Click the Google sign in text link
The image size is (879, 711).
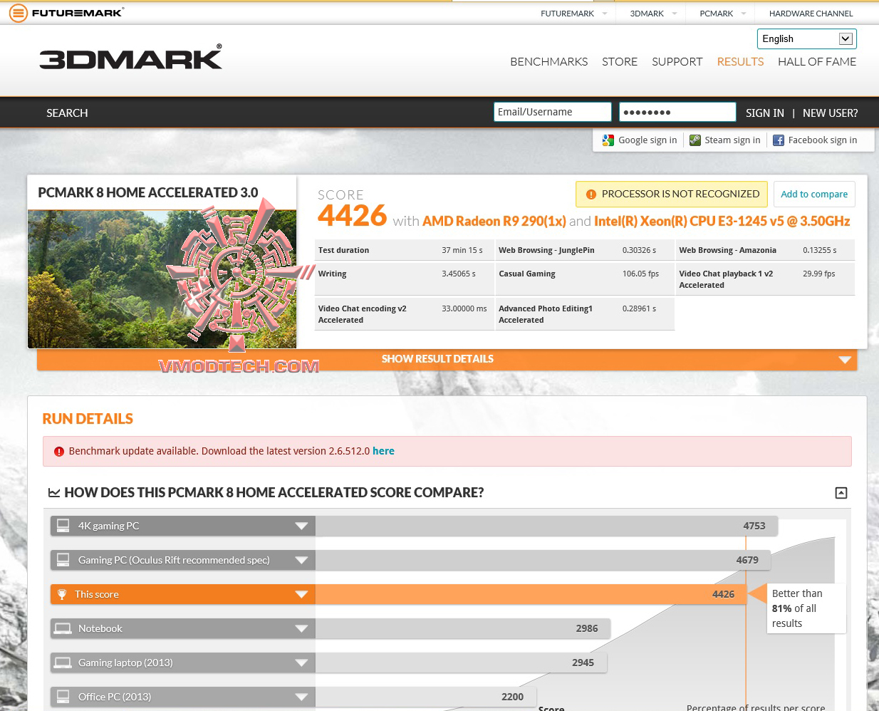[647, 140]
